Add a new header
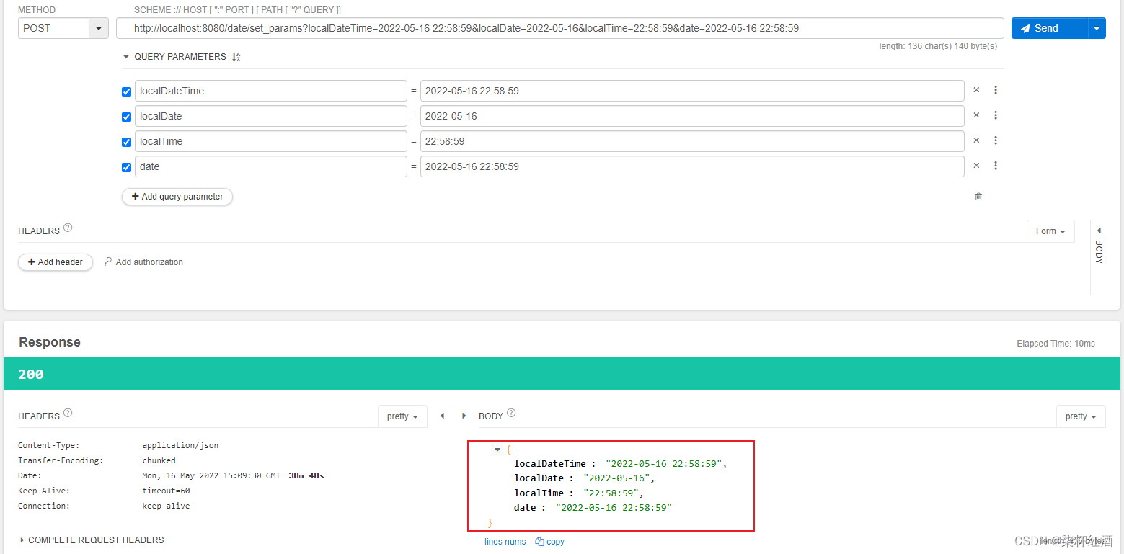This screenshot has height=554, width=1124. coord(56,262)
